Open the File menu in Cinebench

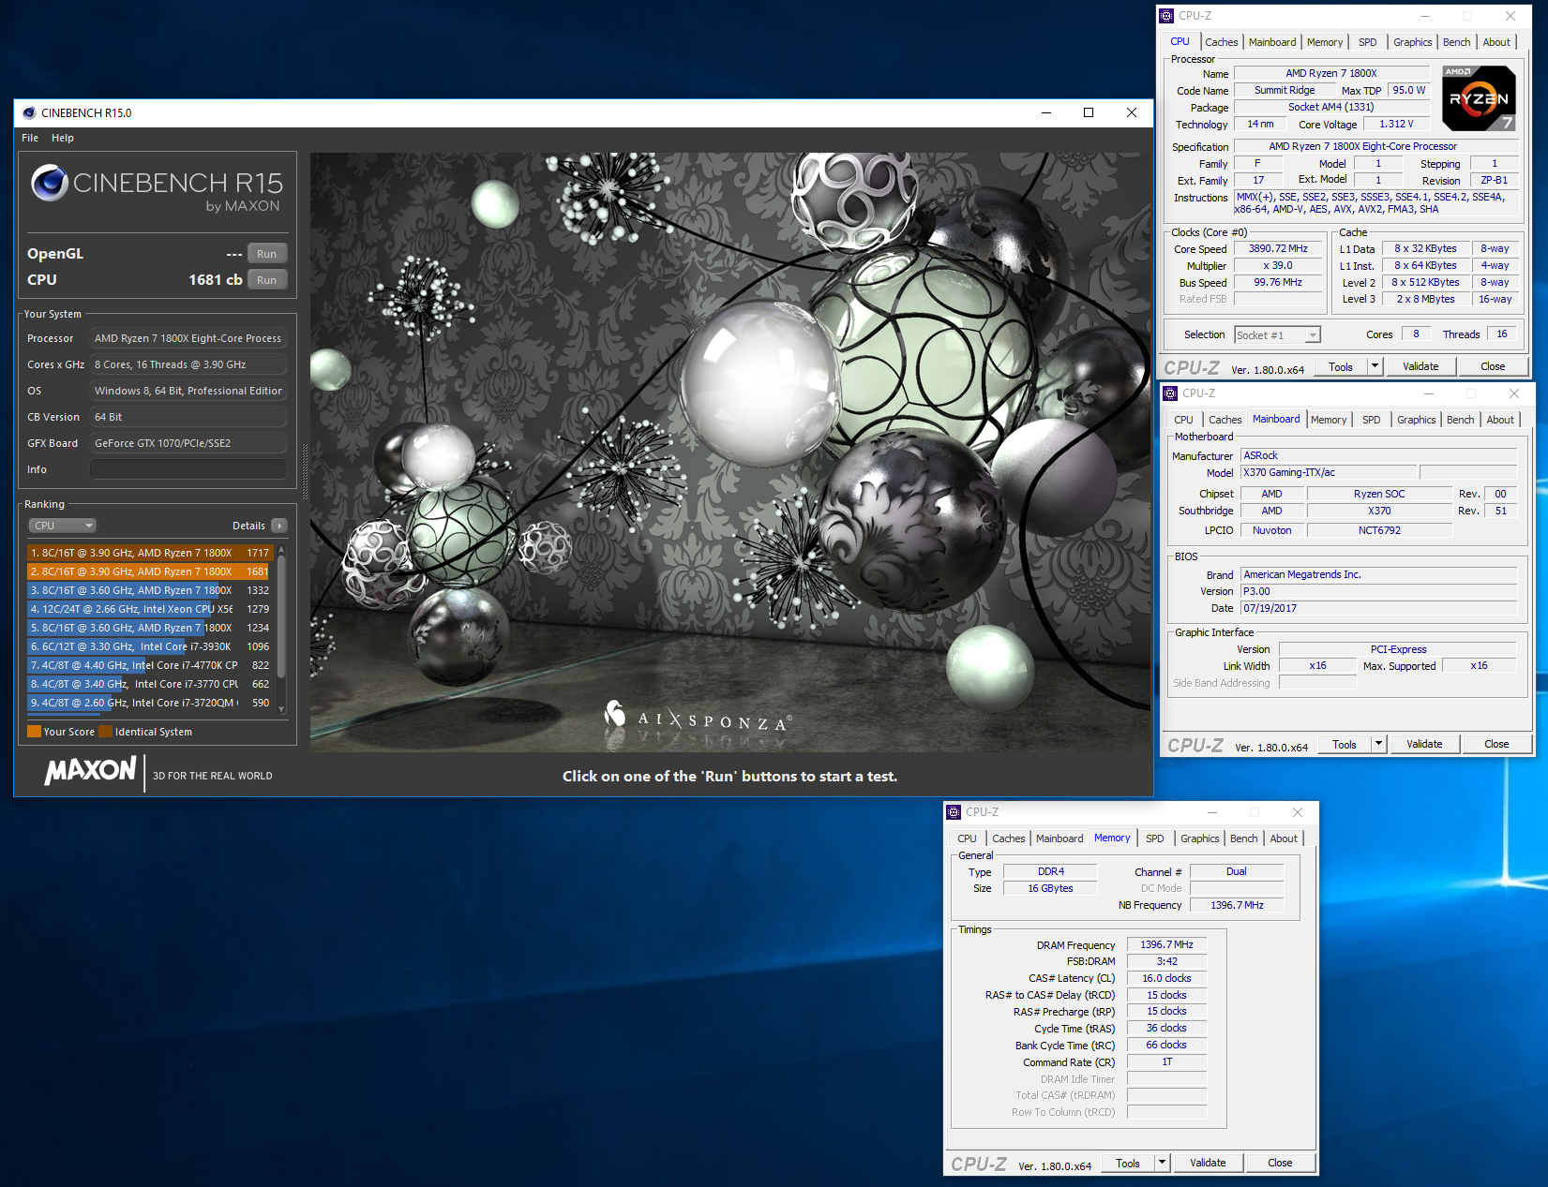[x=30, y=138]
